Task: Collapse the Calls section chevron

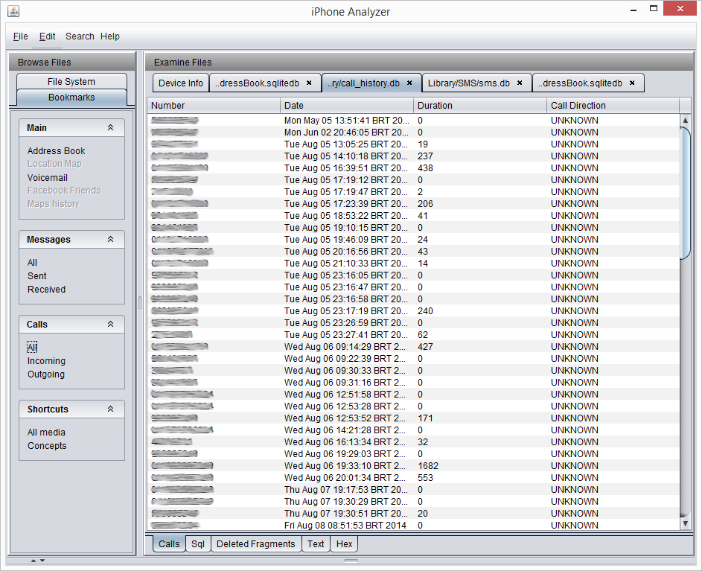Action: coord(111,324)
